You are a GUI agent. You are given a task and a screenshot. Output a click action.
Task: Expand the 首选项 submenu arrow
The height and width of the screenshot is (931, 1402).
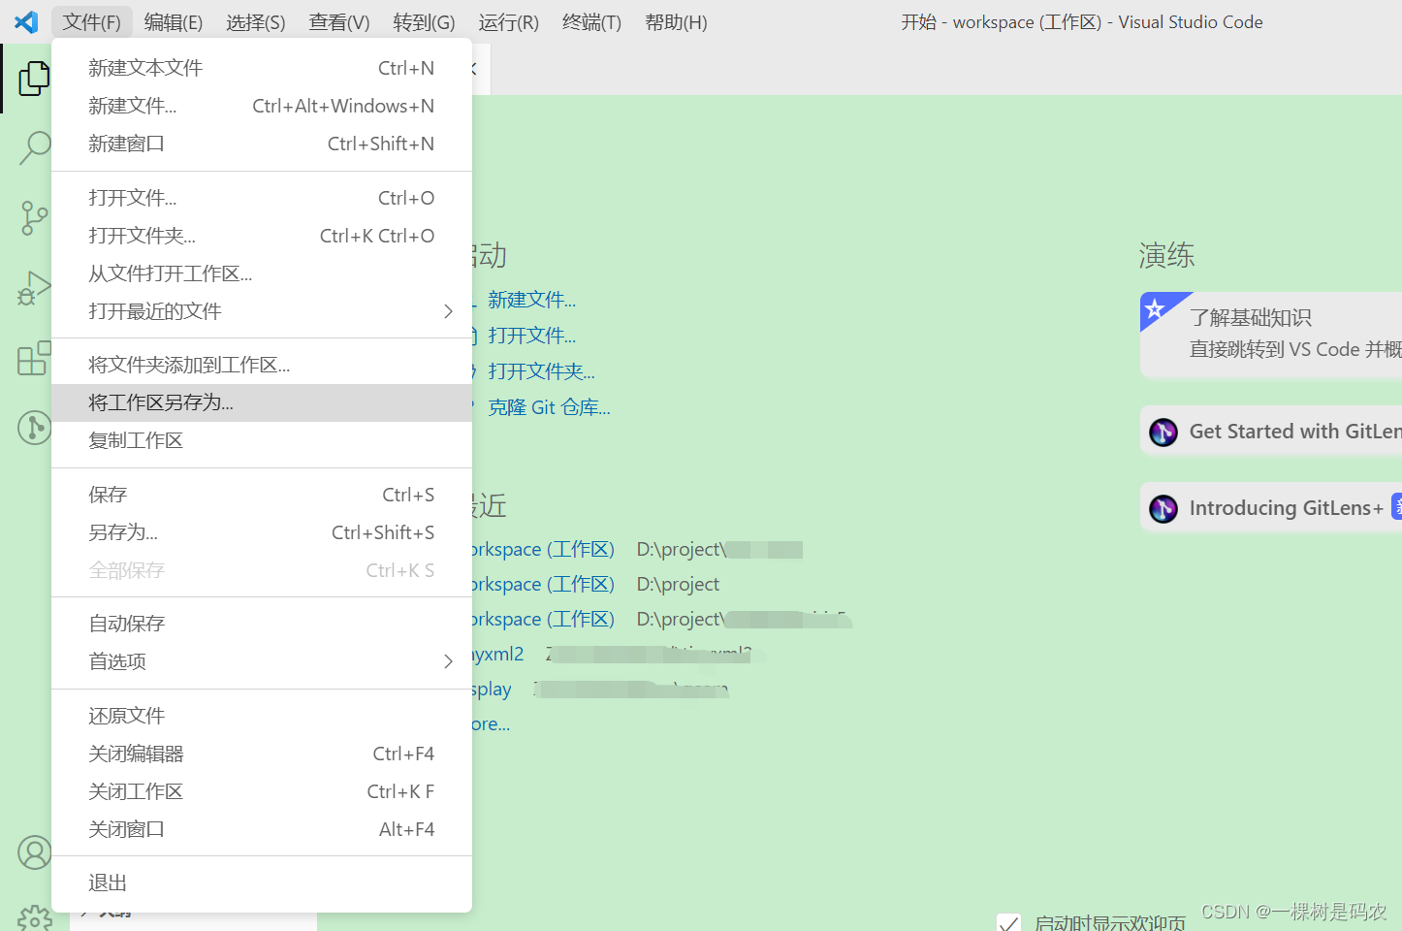(x=448, y=661)
